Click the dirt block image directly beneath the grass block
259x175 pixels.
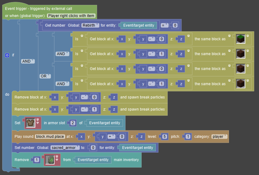(240, 54)
